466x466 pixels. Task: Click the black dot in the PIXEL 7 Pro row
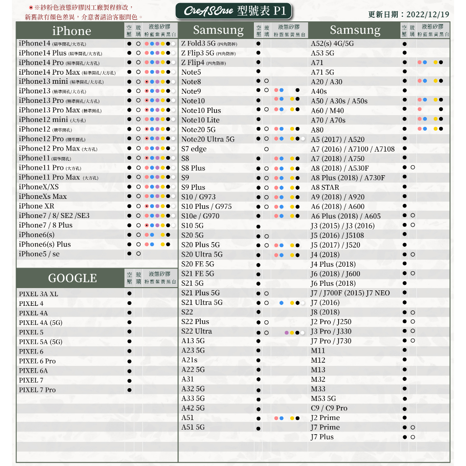[x=130, y=390]
